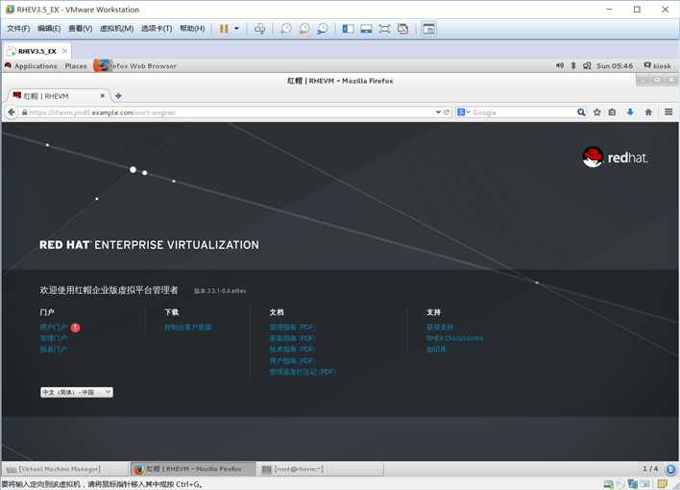Toggle the VMware library sidebar view icon
Image resolution: width=680 pixels, height=490 pixels.
tap(348, 29)
